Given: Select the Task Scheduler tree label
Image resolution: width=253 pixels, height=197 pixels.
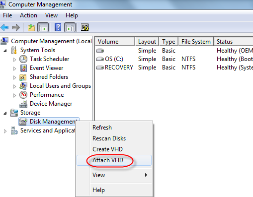Looking at the screenshot, I should [x=50, y=59].
